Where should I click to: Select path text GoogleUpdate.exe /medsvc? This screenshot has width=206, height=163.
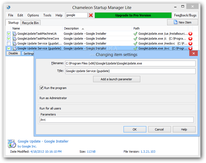157,43
